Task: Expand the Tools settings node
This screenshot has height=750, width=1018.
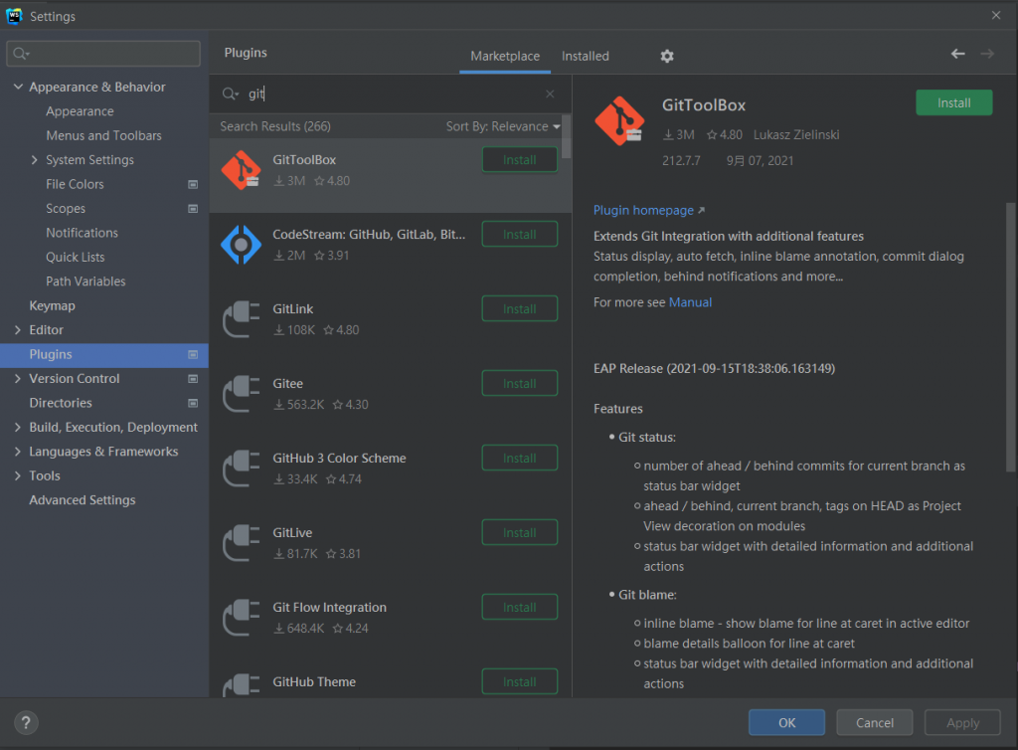Action: pyautogui.click(x=18, y=476)
